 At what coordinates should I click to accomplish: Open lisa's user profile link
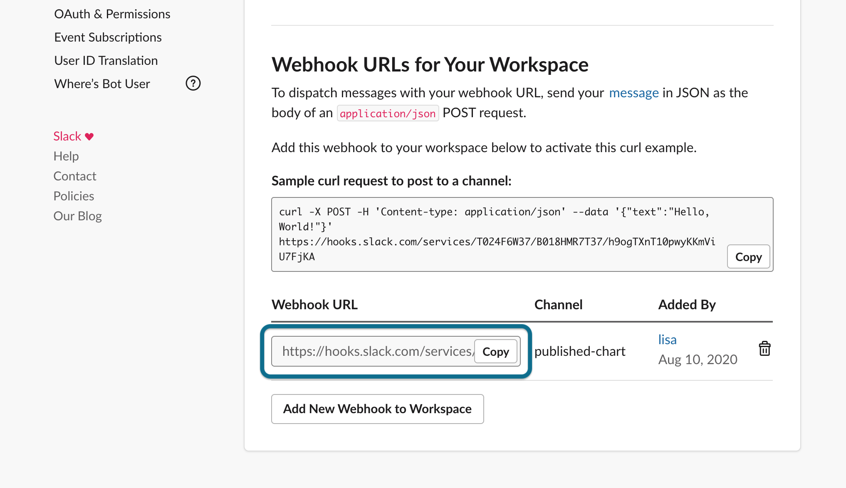[x=667, y=340]
